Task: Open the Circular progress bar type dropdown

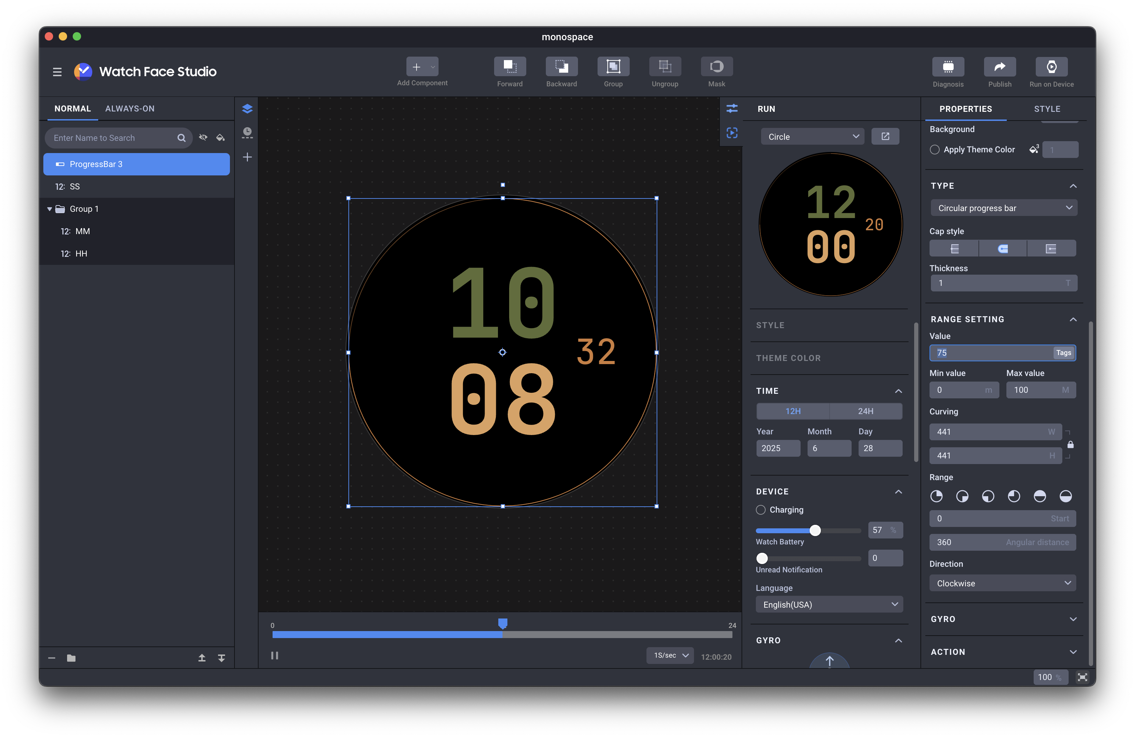Action: point(1003,208)
